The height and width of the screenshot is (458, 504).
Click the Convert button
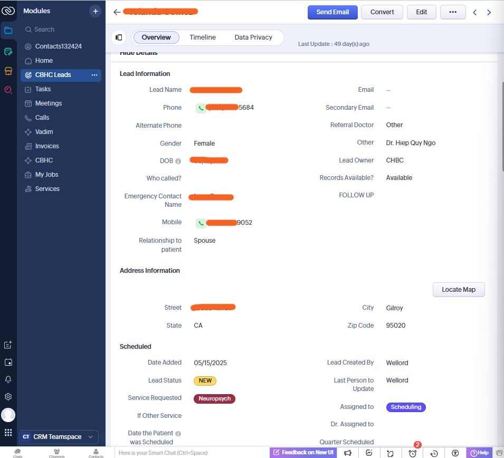382,12
